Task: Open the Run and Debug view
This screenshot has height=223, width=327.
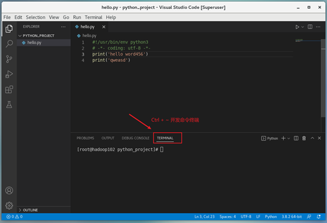Action: (x=9, y=74)
